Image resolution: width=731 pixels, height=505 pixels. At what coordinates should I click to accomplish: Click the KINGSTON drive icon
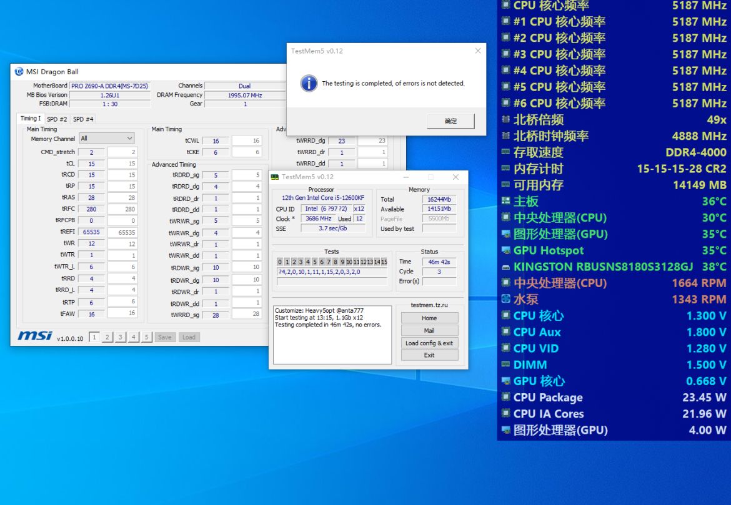(x=505, y=267)
